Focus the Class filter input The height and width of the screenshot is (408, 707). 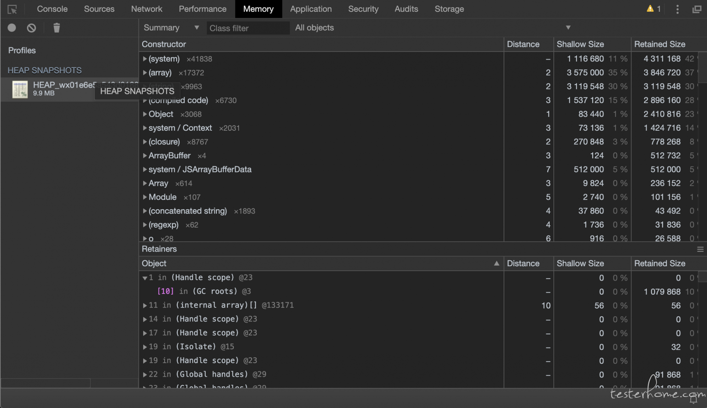pyautogui.click(x=248, y=28)
